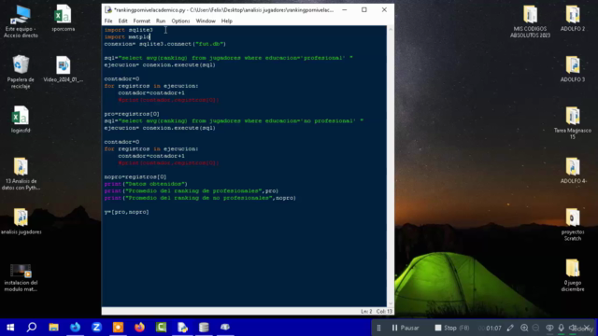Viewport: 598px width, 336px height.
Task: Select the ADOLFO 3 folder icon
Action: (573, 69)
